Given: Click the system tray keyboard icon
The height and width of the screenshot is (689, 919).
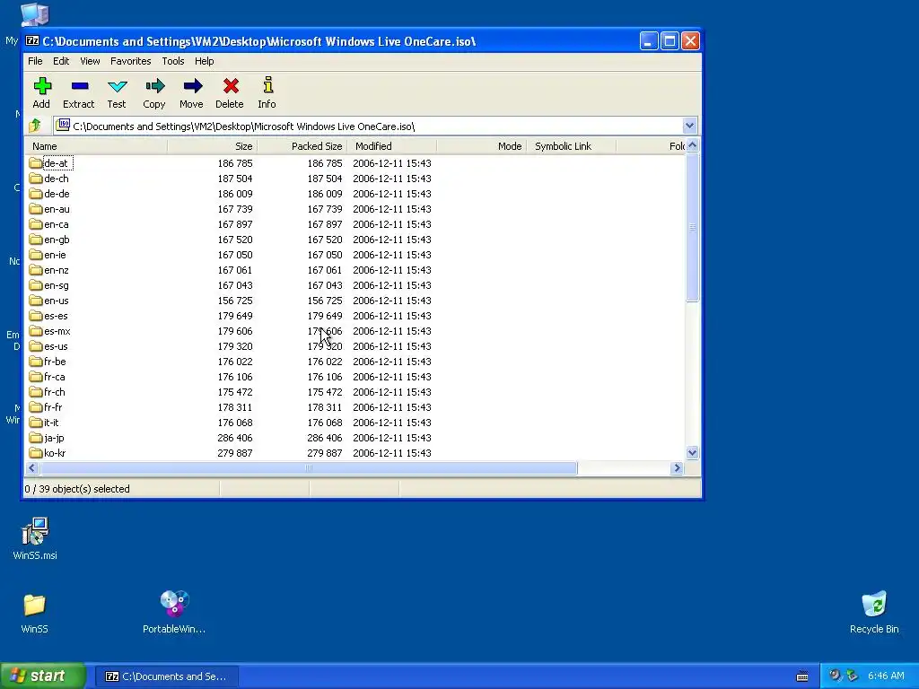Looking at the screenshot, I should coord(802,676).
